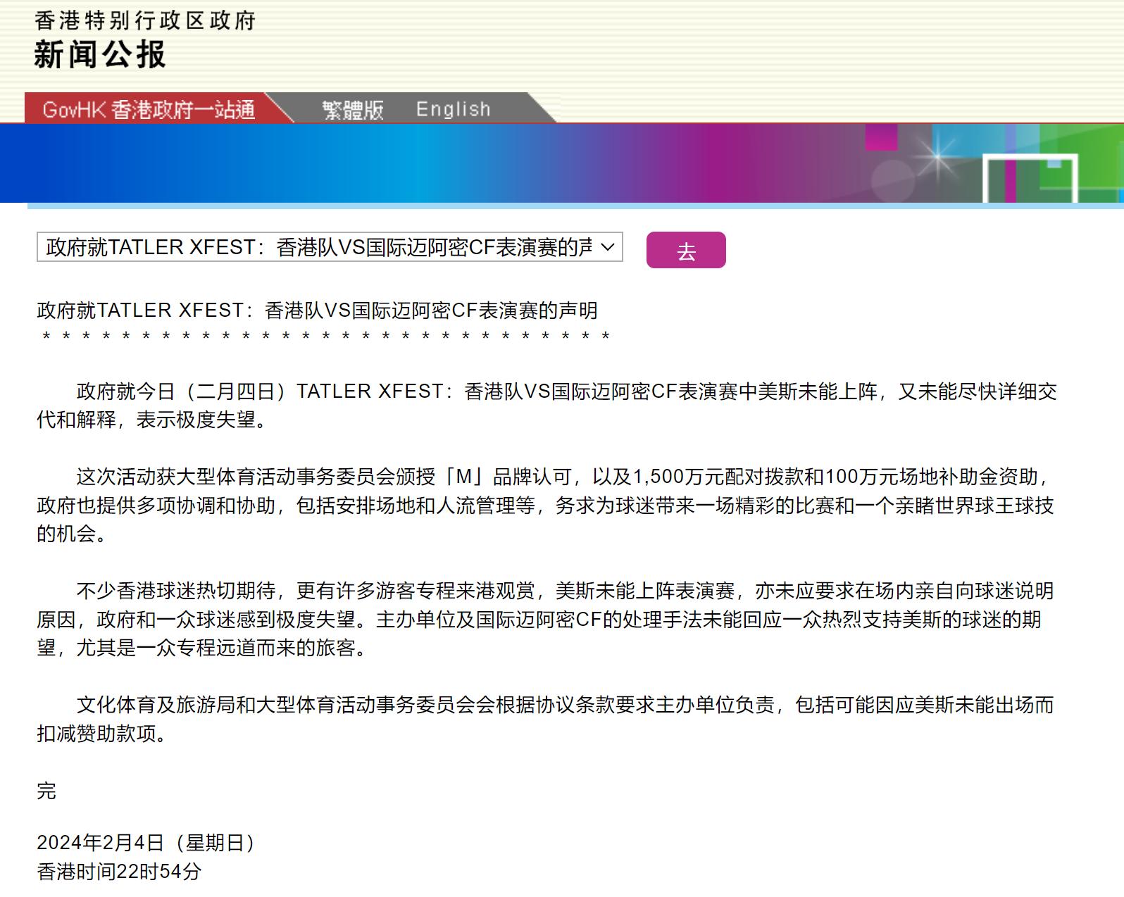Click the first paragraph mentioning 二月四日
1124x897 pixels.
547,406
